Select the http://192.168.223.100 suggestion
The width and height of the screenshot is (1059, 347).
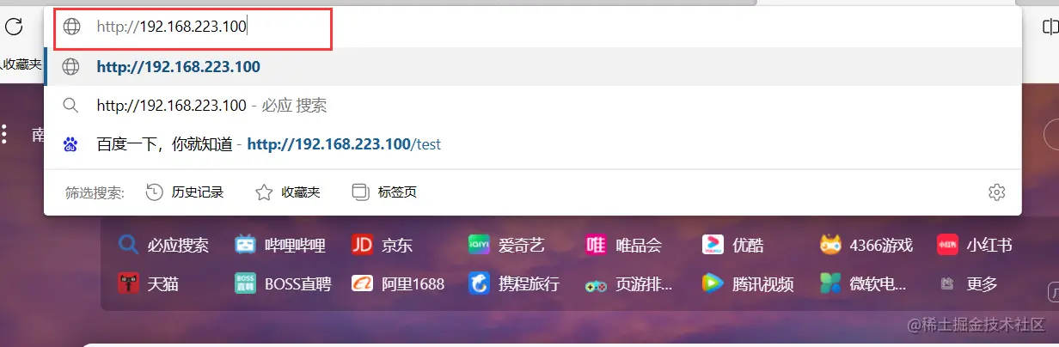[533, 67]
